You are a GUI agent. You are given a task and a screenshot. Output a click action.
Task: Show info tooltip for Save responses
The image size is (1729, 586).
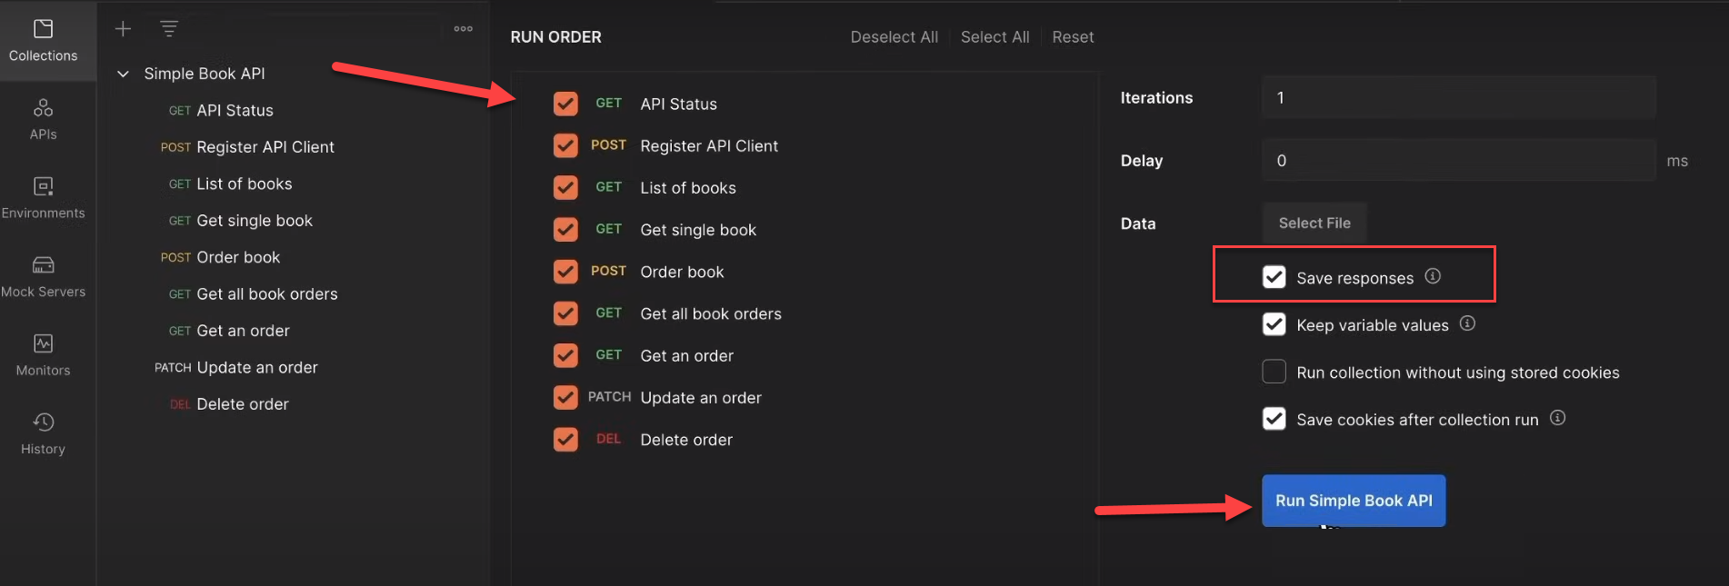[x=1433, y=276]
